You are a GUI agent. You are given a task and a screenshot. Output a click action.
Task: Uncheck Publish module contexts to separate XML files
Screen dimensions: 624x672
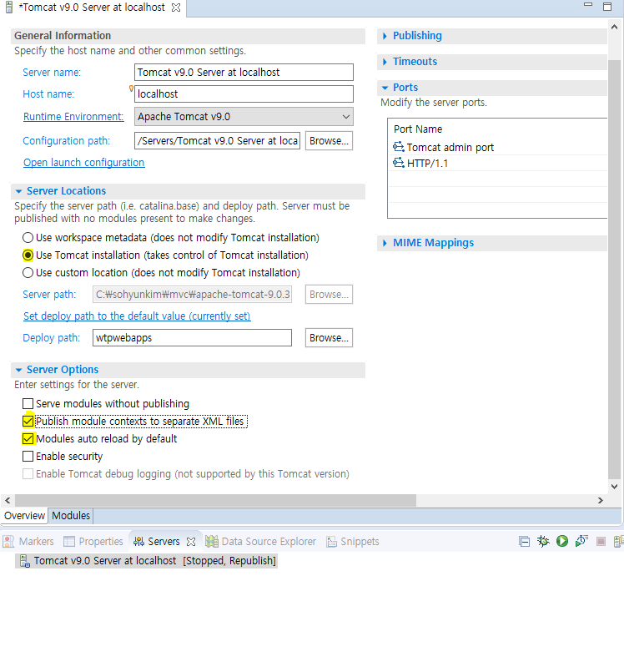click(28, 422)
